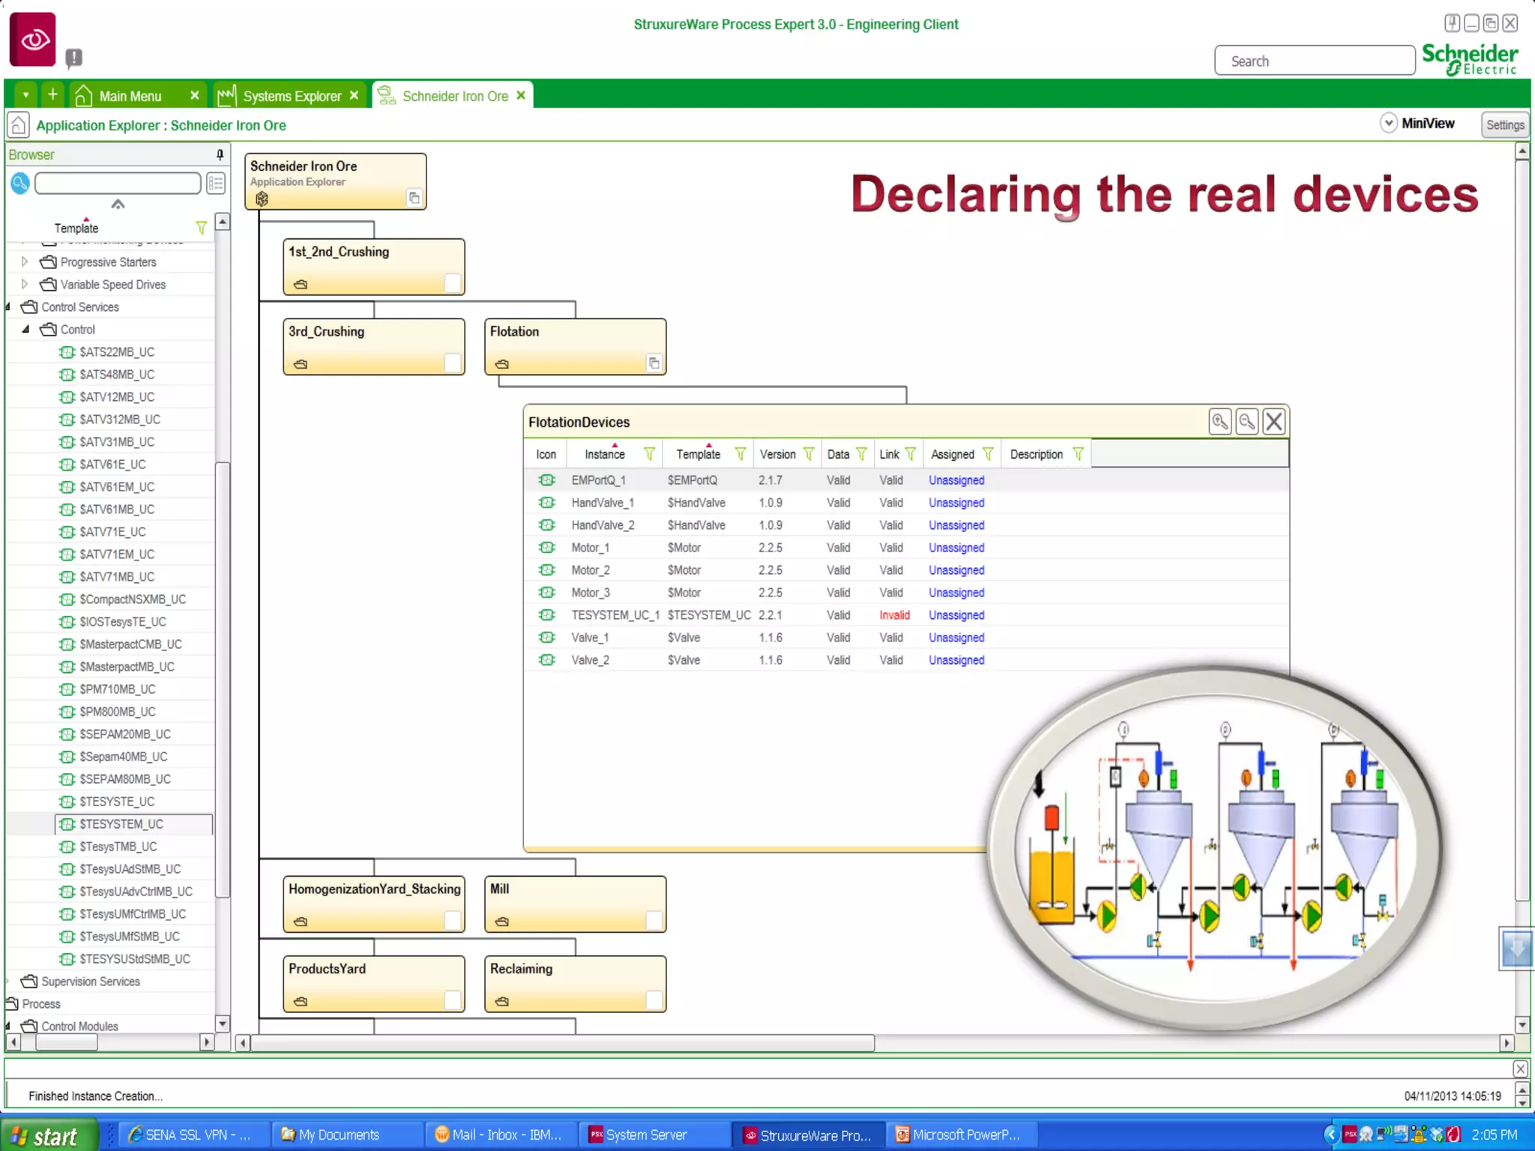Image resolution: width=1535 pixels, height=1151 pixels.
Task: Click the list view icon beside Browser search
Action: coord(216,182)
